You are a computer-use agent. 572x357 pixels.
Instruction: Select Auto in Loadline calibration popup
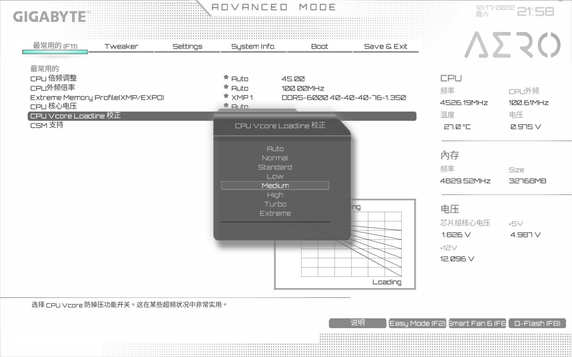[x=275, y=149]
